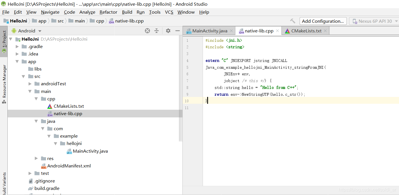Switch to the MainActivity.java editor tab
This screenshot has height=195, width=399.
(x=209, y=31)
